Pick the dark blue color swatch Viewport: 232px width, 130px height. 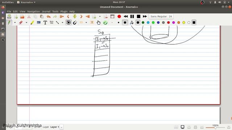(x=158, y=22)
